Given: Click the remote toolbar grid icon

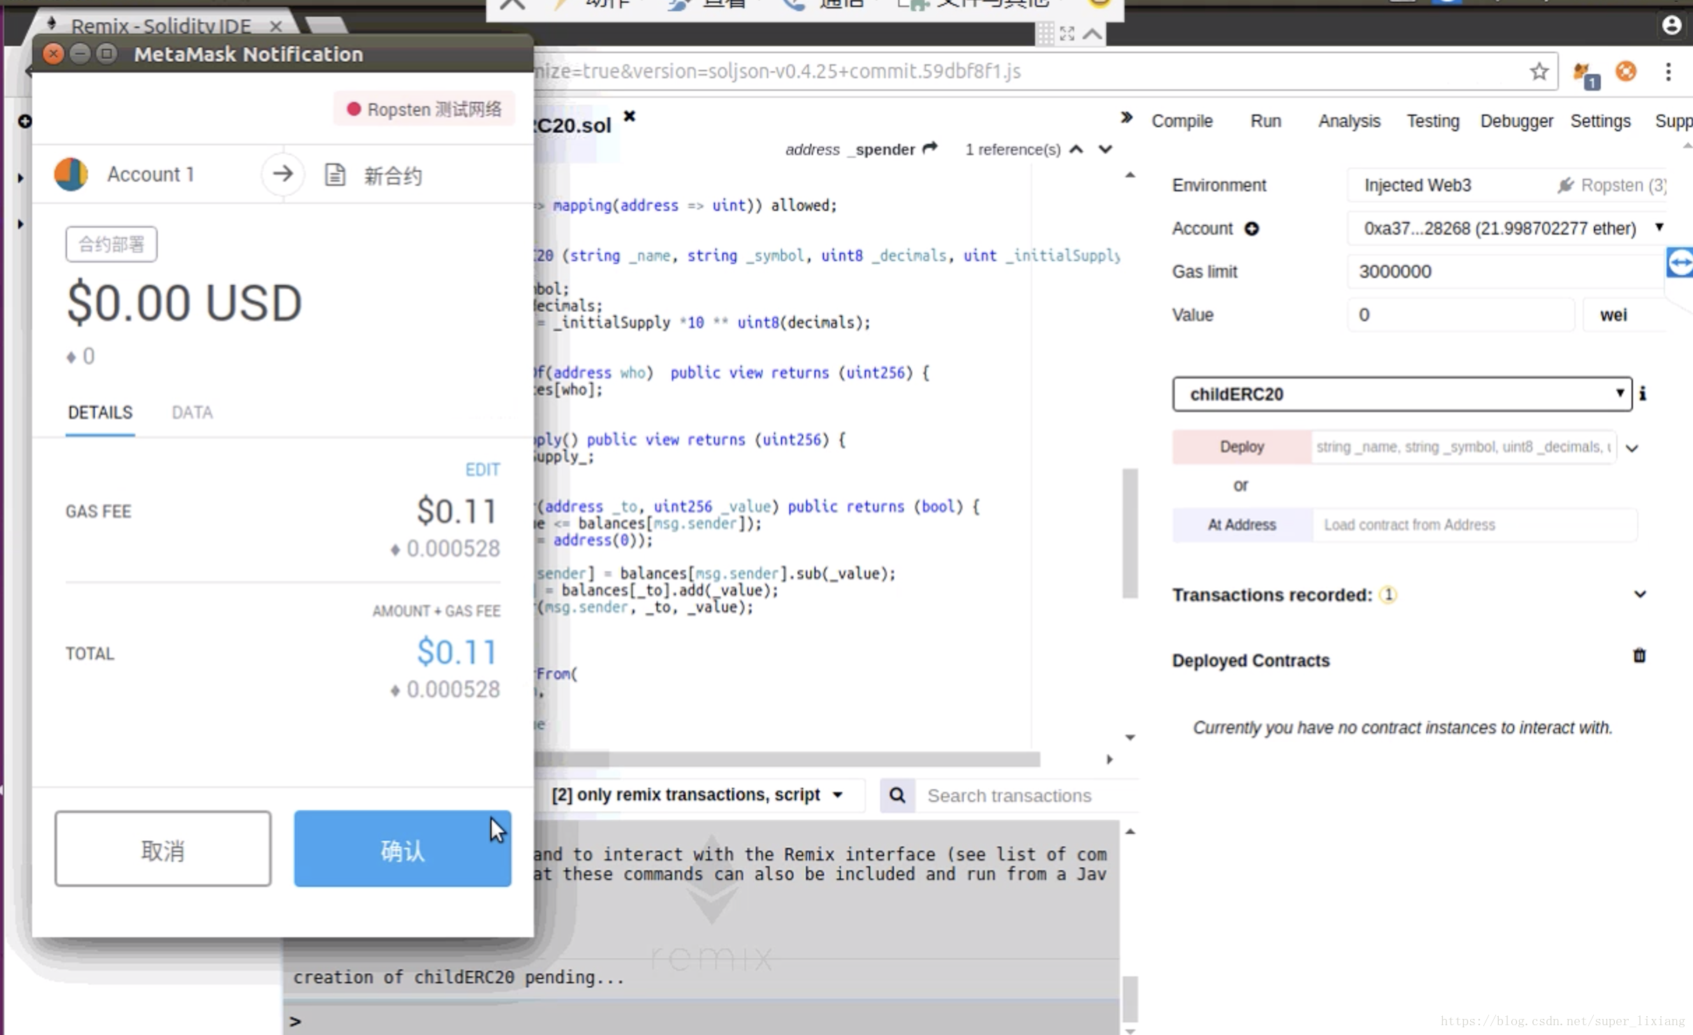Looking at the screenshot, I should click(1044, 33).
